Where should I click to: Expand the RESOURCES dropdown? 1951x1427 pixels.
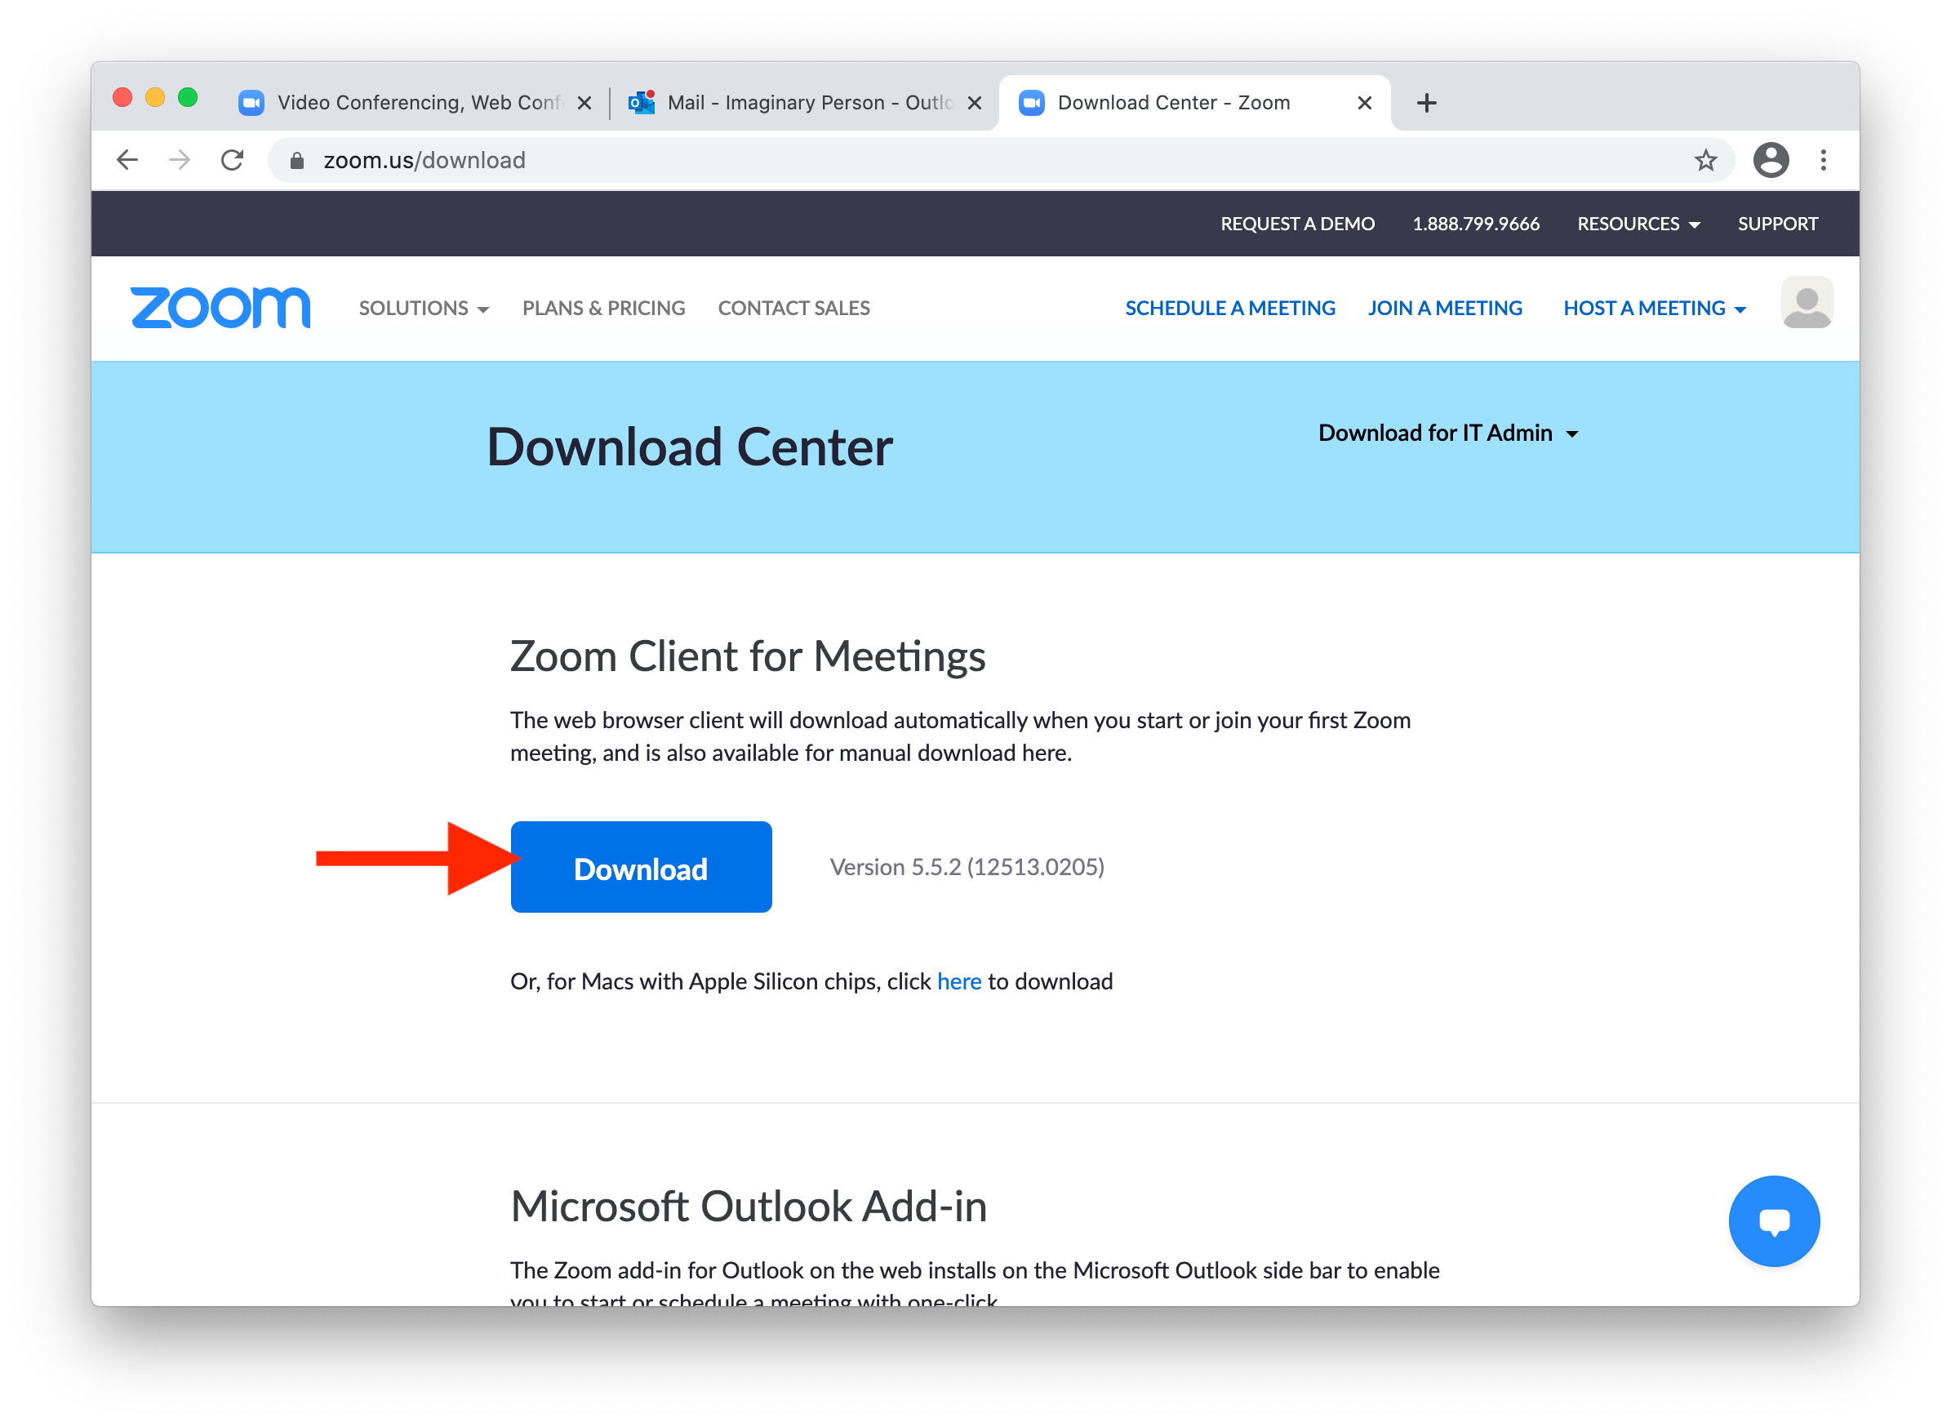1638,224
